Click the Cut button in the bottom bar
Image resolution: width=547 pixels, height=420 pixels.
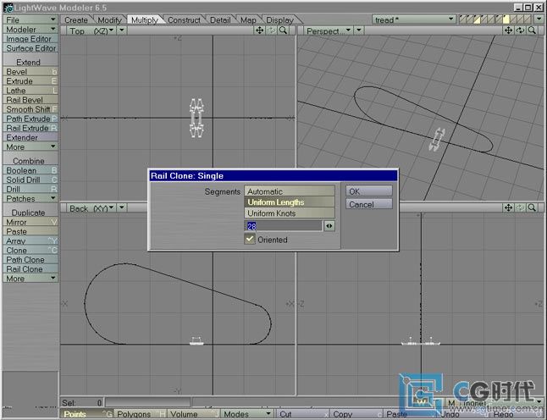tap(303, 414)
